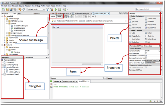Image resolution: width=165 pixels, height=105 pixels.
Task: Untick the Generate Full Classnames checkbox
Action: click(x=146, y=56)
